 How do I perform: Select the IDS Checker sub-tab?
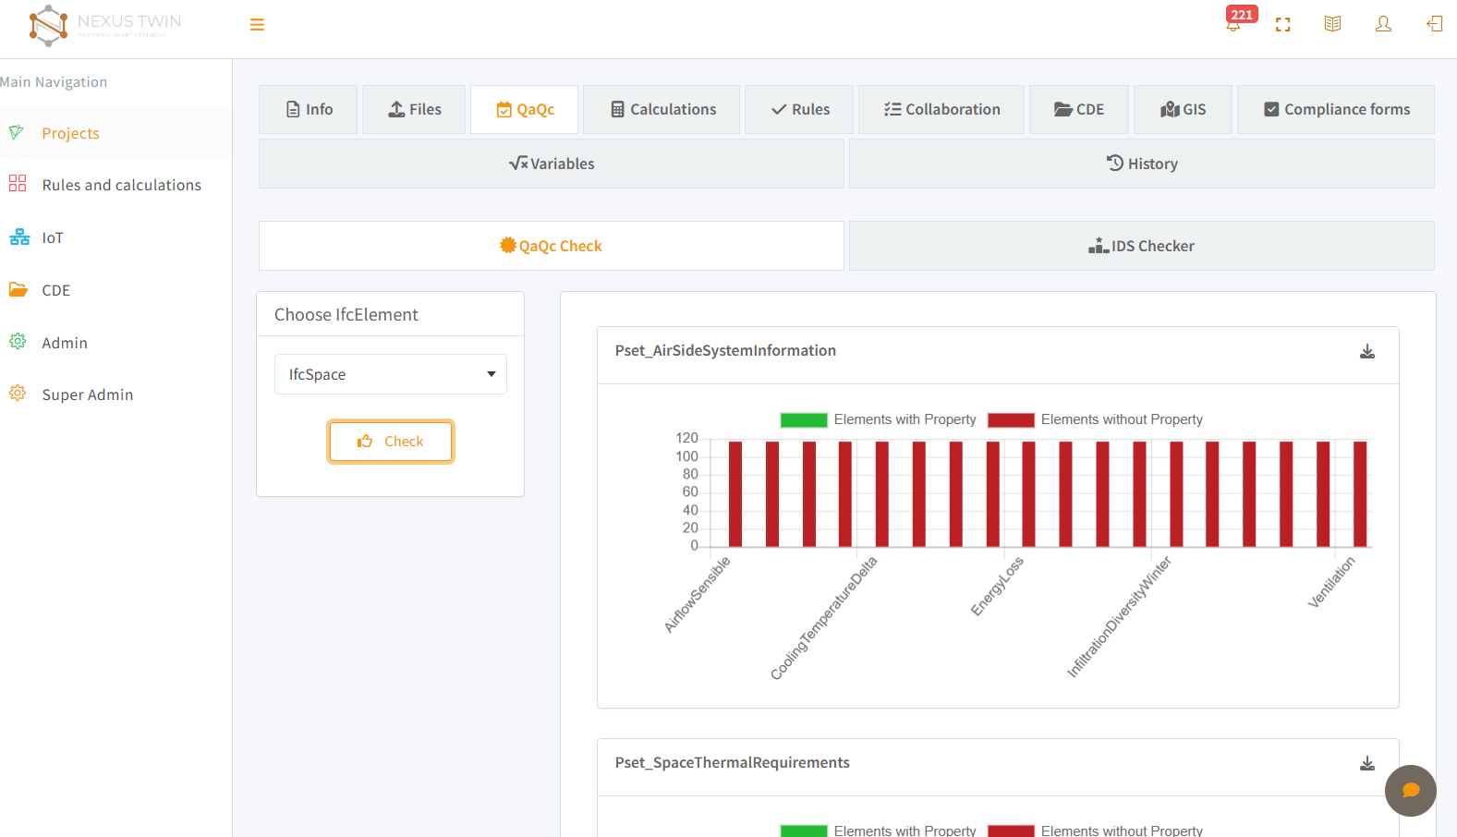[x=1142, y=246]
